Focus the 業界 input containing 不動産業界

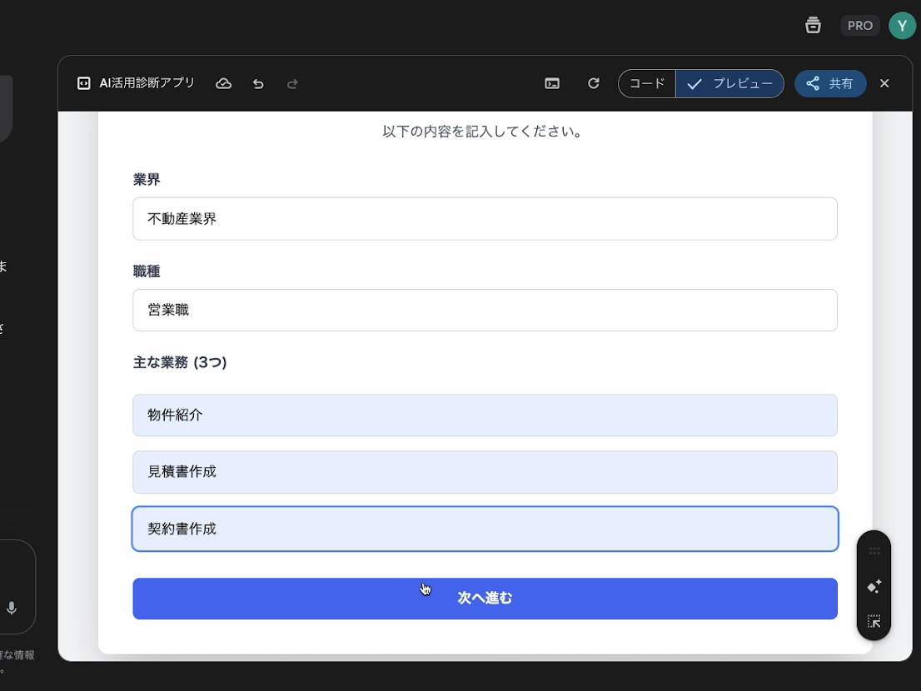click(x=485, y=219)
